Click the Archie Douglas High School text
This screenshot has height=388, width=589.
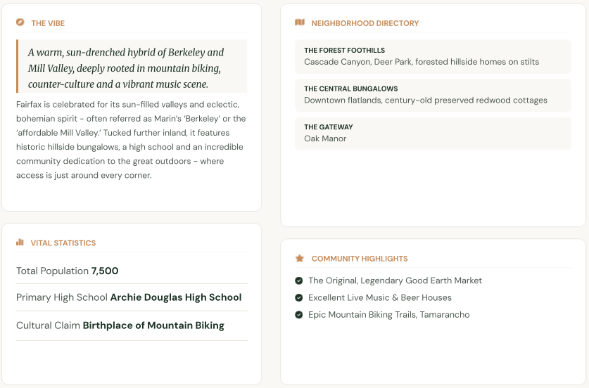point(176,297)
